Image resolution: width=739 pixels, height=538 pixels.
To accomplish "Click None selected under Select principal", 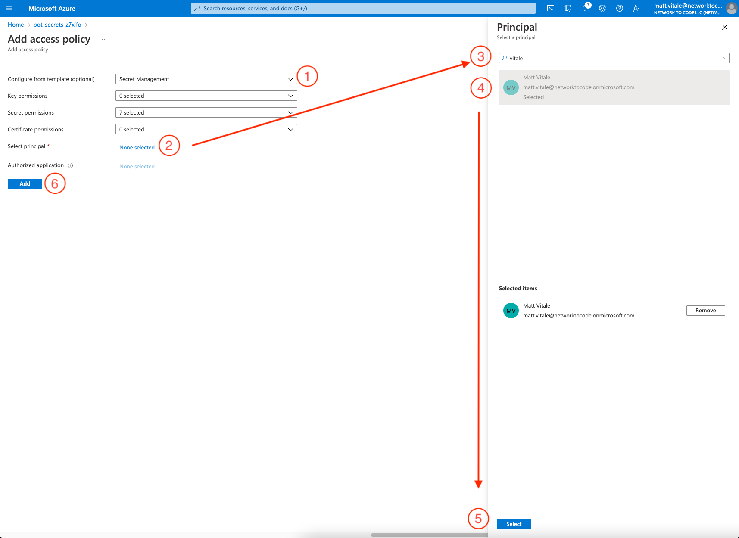I will (137, 147).
